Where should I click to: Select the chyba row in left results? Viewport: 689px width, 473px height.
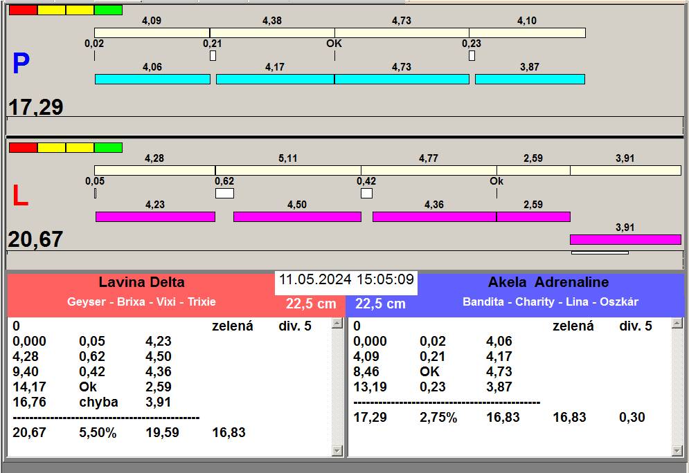click(98, 402)
